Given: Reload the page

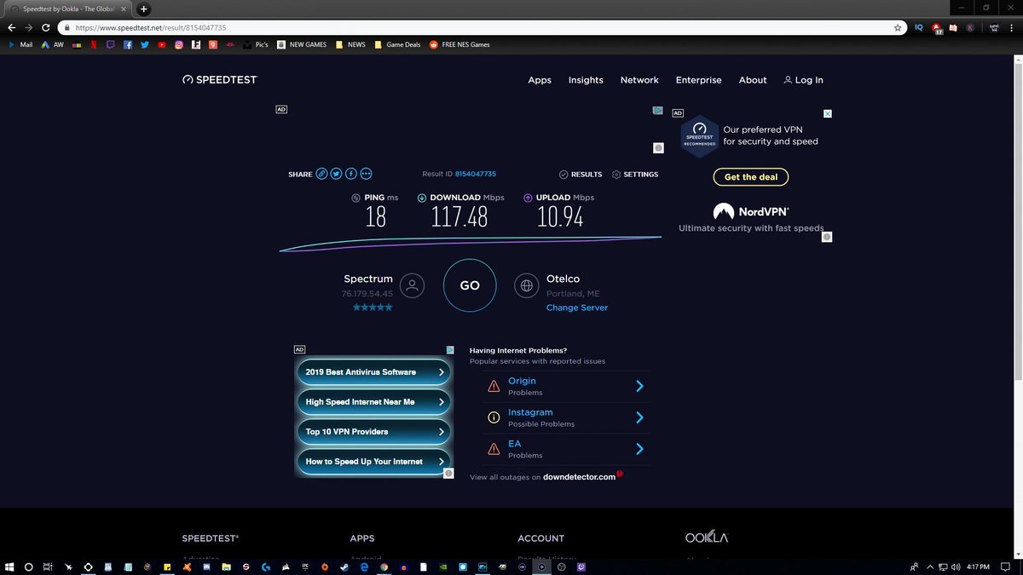Looking at the screenshot, I should click(45, 27).
